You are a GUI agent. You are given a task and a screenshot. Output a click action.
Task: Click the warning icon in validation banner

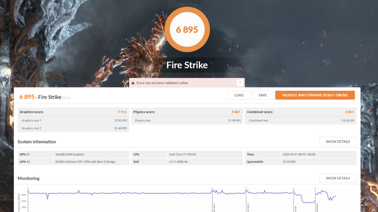pos(133,82)
